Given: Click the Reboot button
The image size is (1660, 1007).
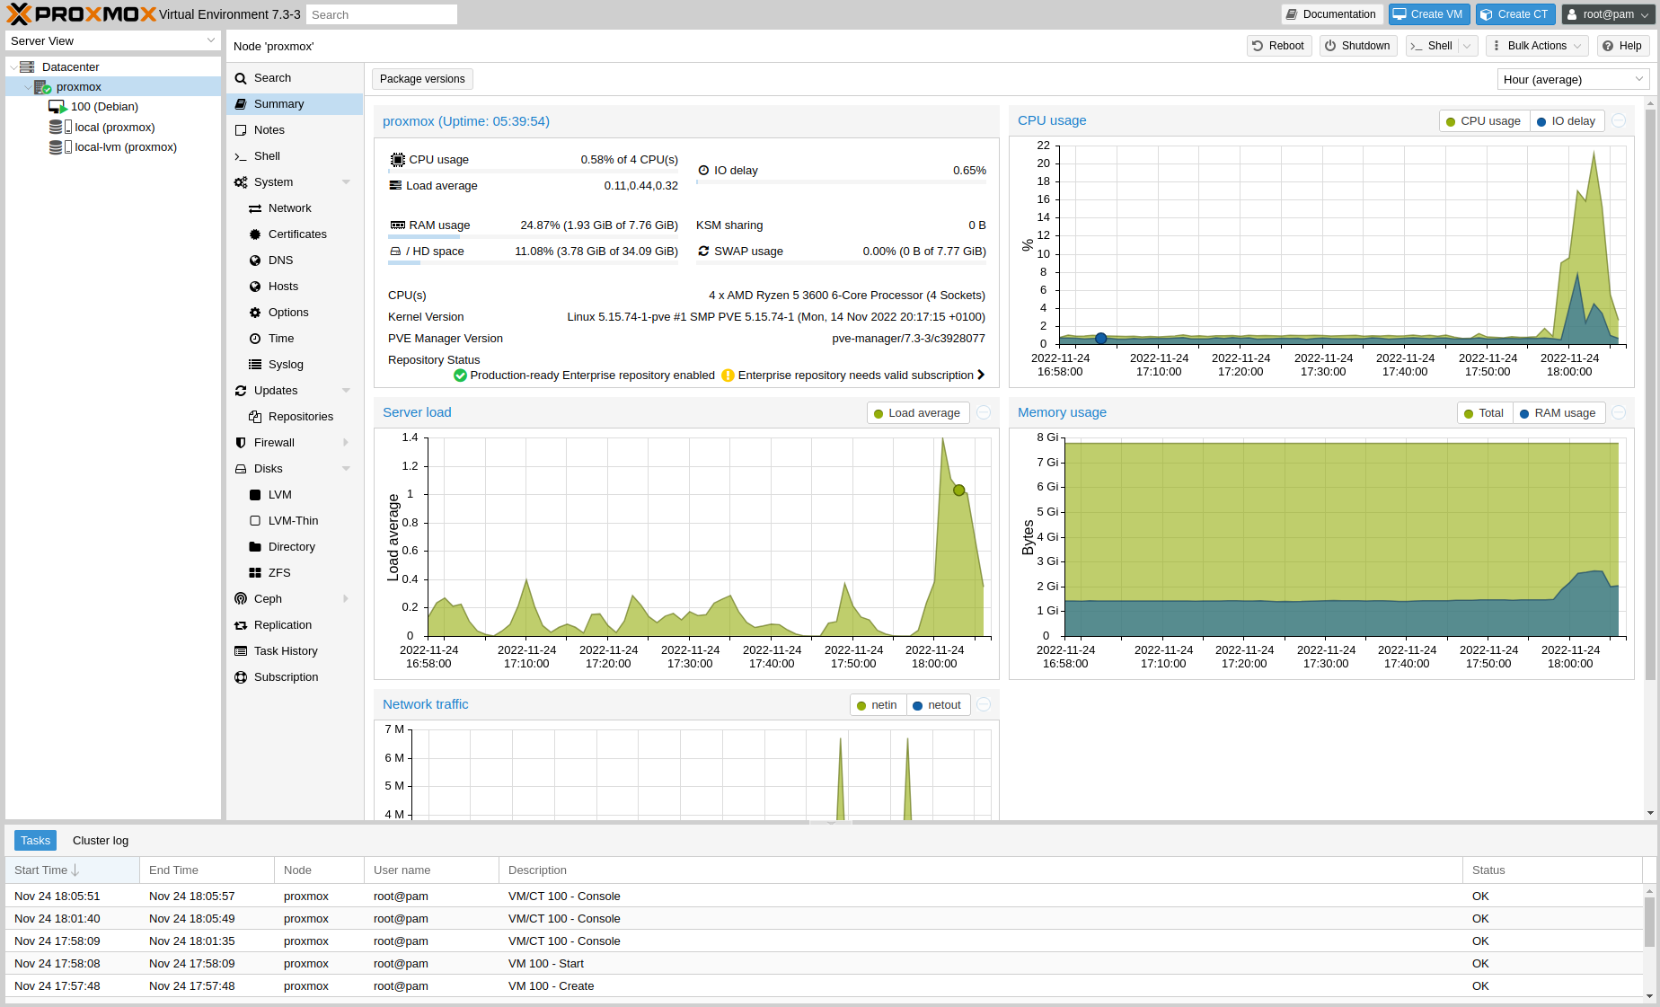Looking at the screenshot, I should coord(1279,46).
